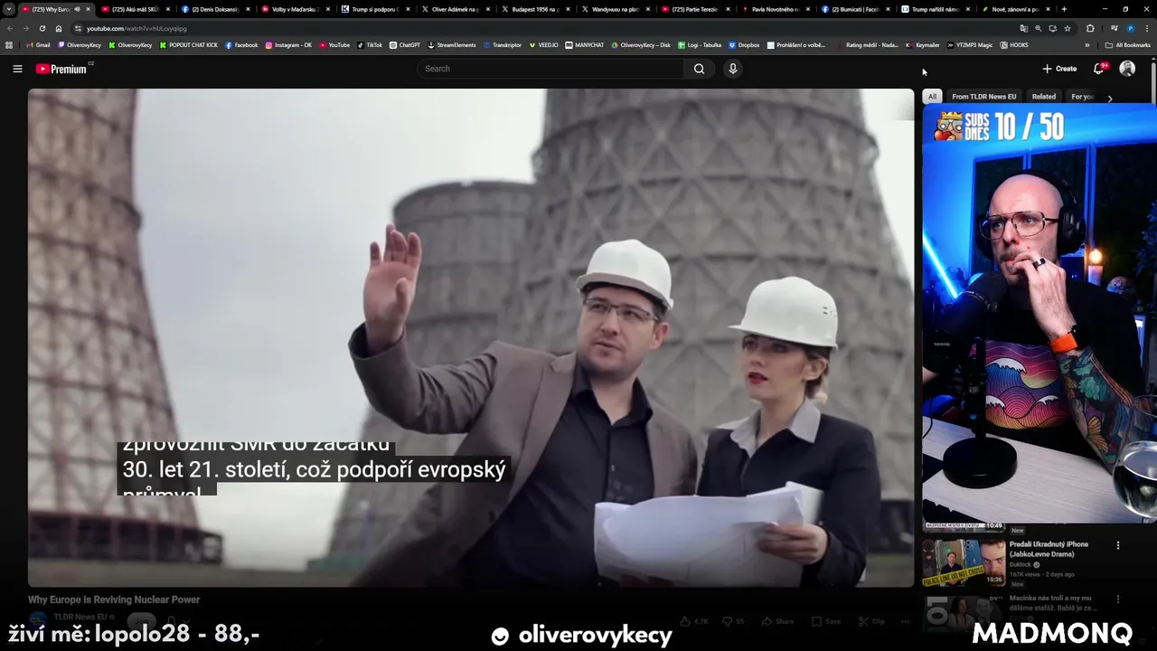Open StreamElements bookmark

point(452,44)
